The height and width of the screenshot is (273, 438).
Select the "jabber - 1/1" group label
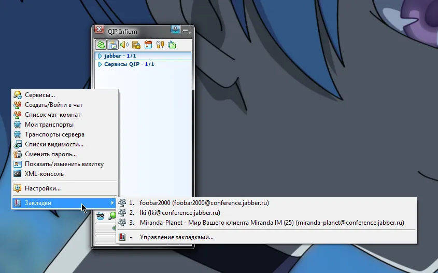tap(120, 56)
